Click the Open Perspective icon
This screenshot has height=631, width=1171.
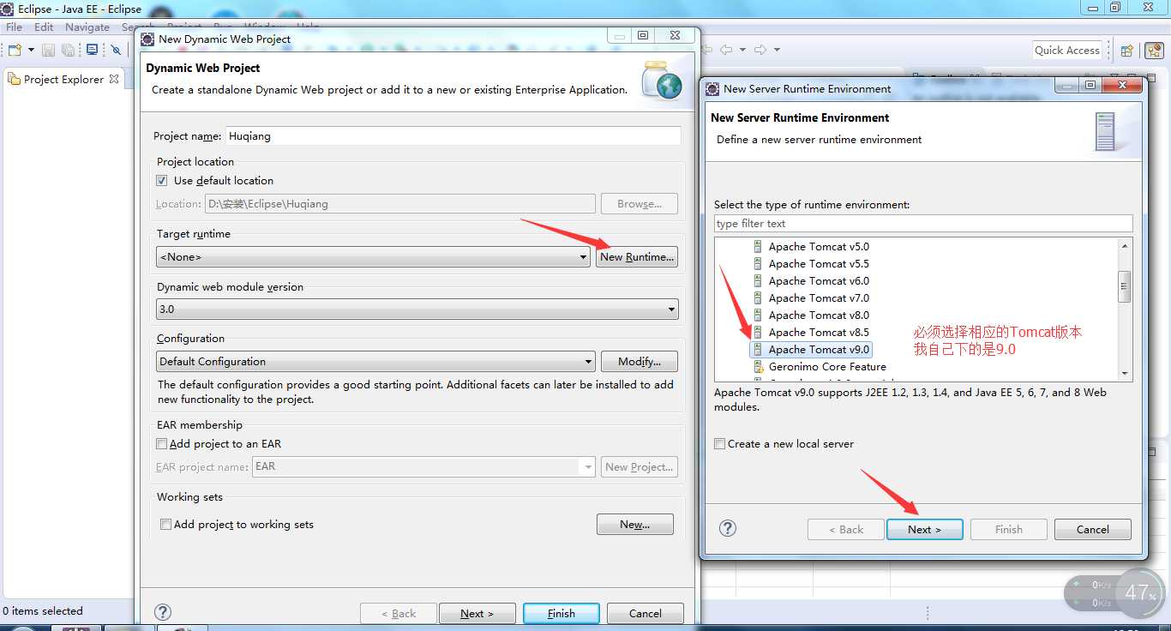1127,51
